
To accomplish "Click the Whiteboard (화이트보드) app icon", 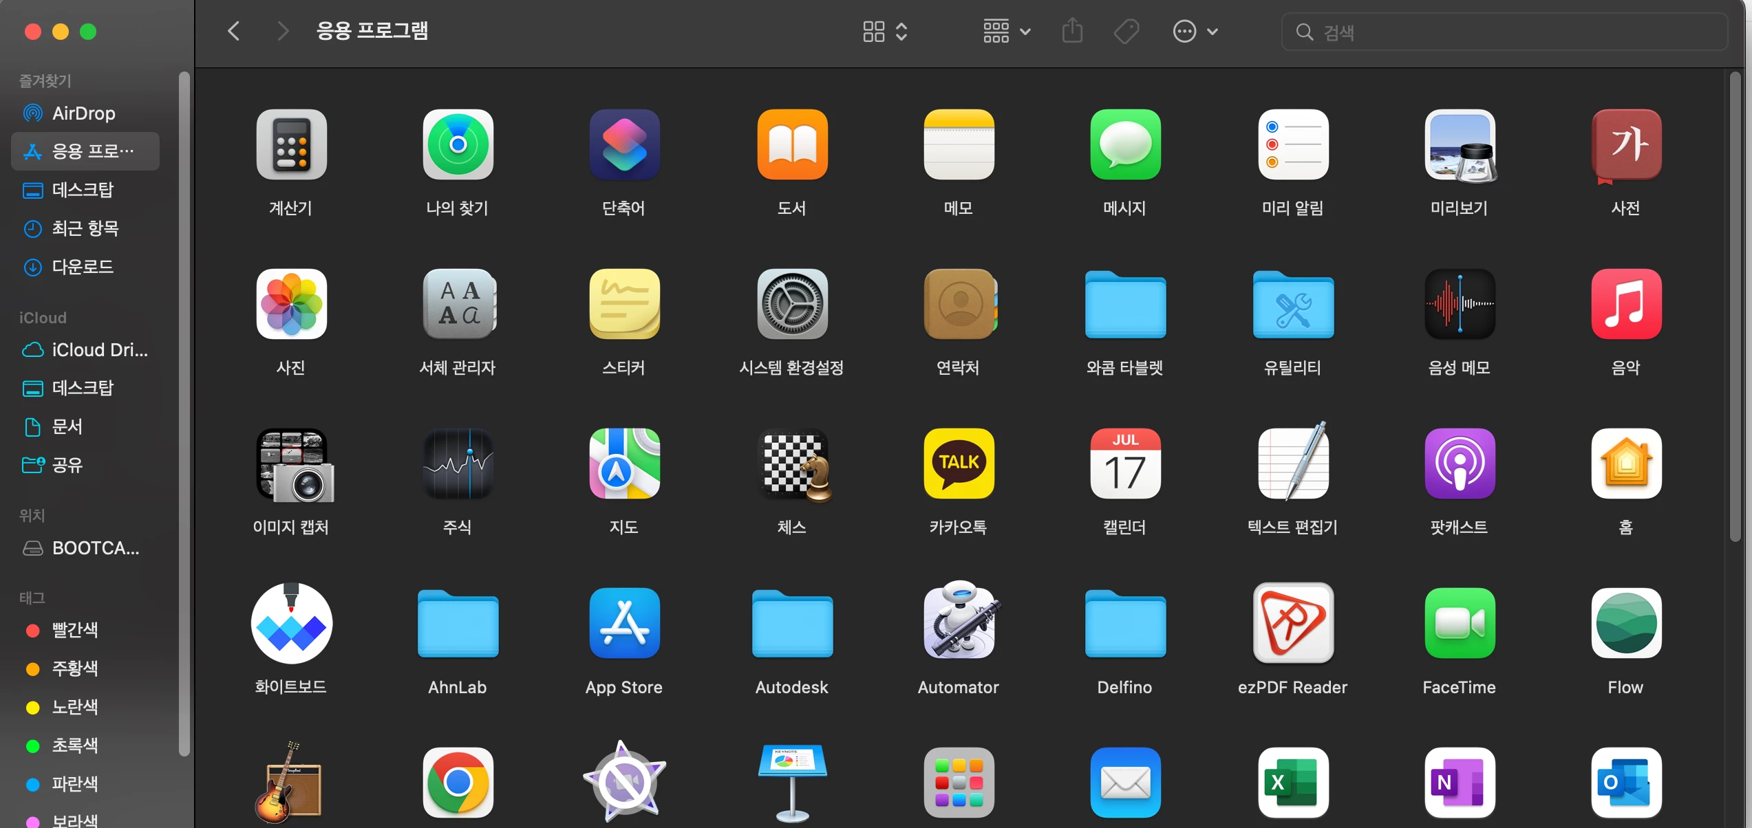I will (291, 623).
